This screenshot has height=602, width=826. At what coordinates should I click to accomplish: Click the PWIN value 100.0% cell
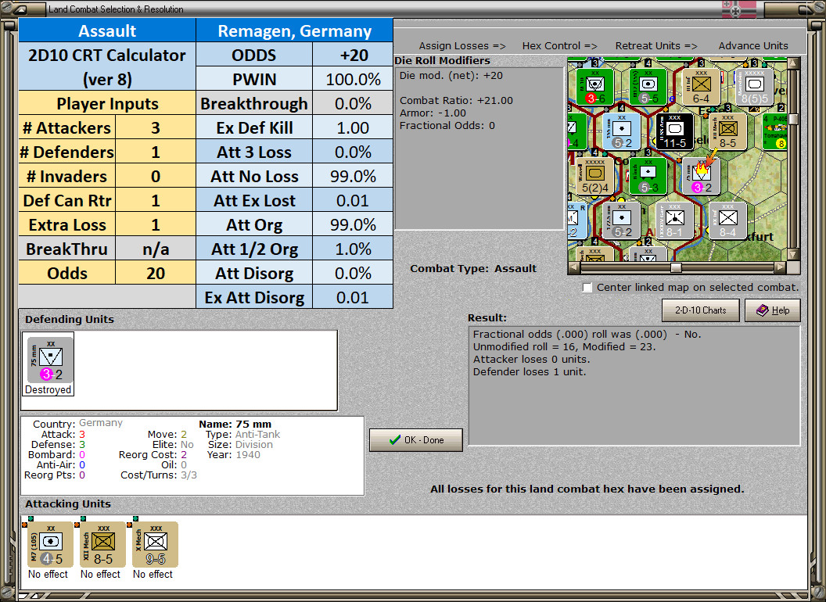pyautogui.click(x=353, y=79)
